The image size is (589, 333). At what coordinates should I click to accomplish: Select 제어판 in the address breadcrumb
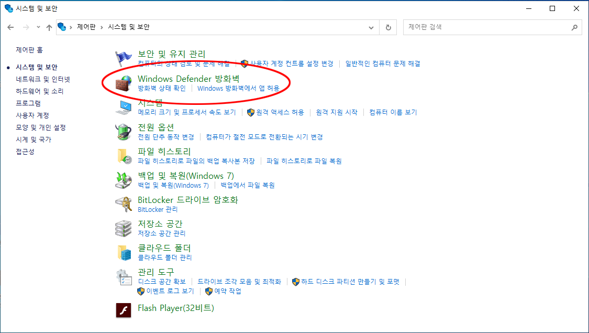(86, 27)
